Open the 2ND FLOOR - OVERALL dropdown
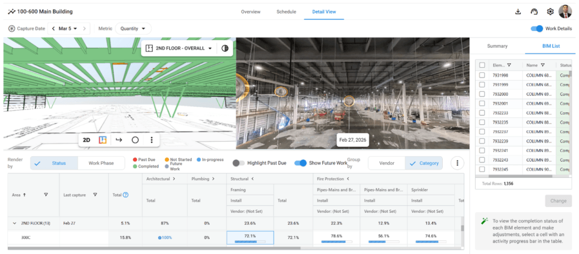 click(x=179, y=49)
